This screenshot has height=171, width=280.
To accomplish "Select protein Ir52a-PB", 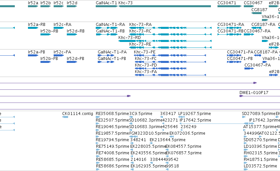I will [33, 55].
